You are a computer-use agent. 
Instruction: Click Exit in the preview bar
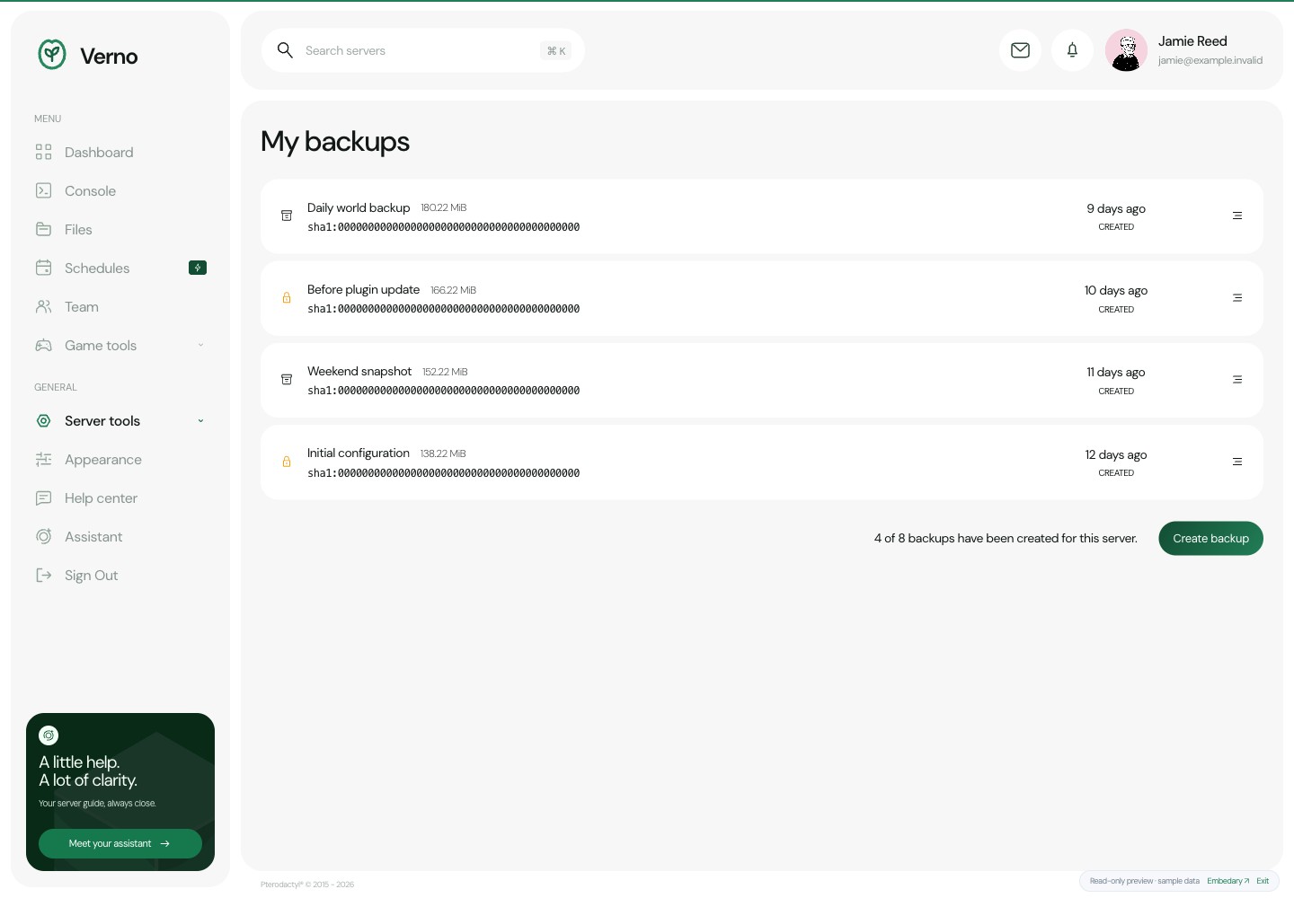click(1263, 881)
